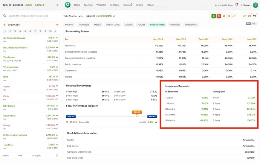This screenshot has height=162, width=260.
Task: Switch to the Financials tab
Action: [x=174, y=25]
